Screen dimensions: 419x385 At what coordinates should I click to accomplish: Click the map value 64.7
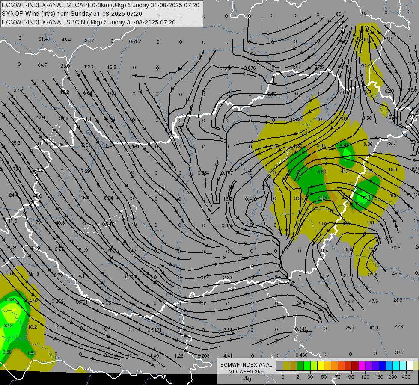tap(42, 65)
